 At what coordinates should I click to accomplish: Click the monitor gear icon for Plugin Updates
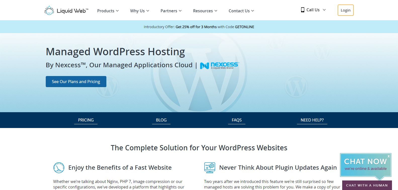pos(210,168)
